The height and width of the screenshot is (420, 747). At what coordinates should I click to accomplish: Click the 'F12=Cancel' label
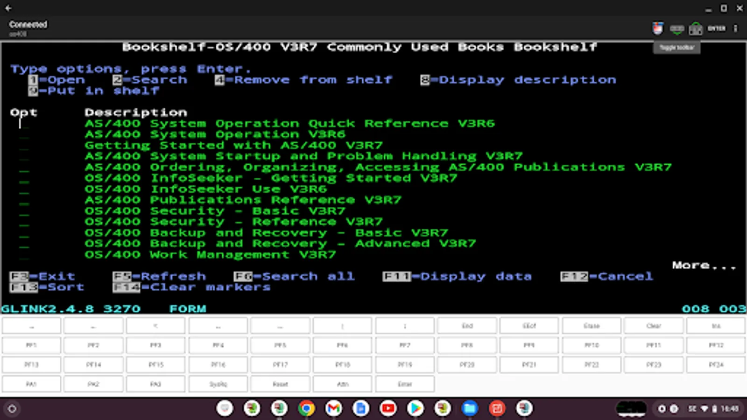coord(606,276)
